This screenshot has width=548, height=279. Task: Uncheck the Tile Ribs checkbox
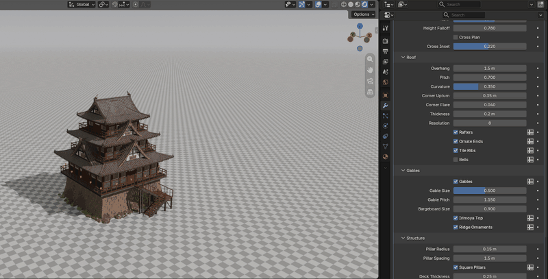[x=456, y=150]
